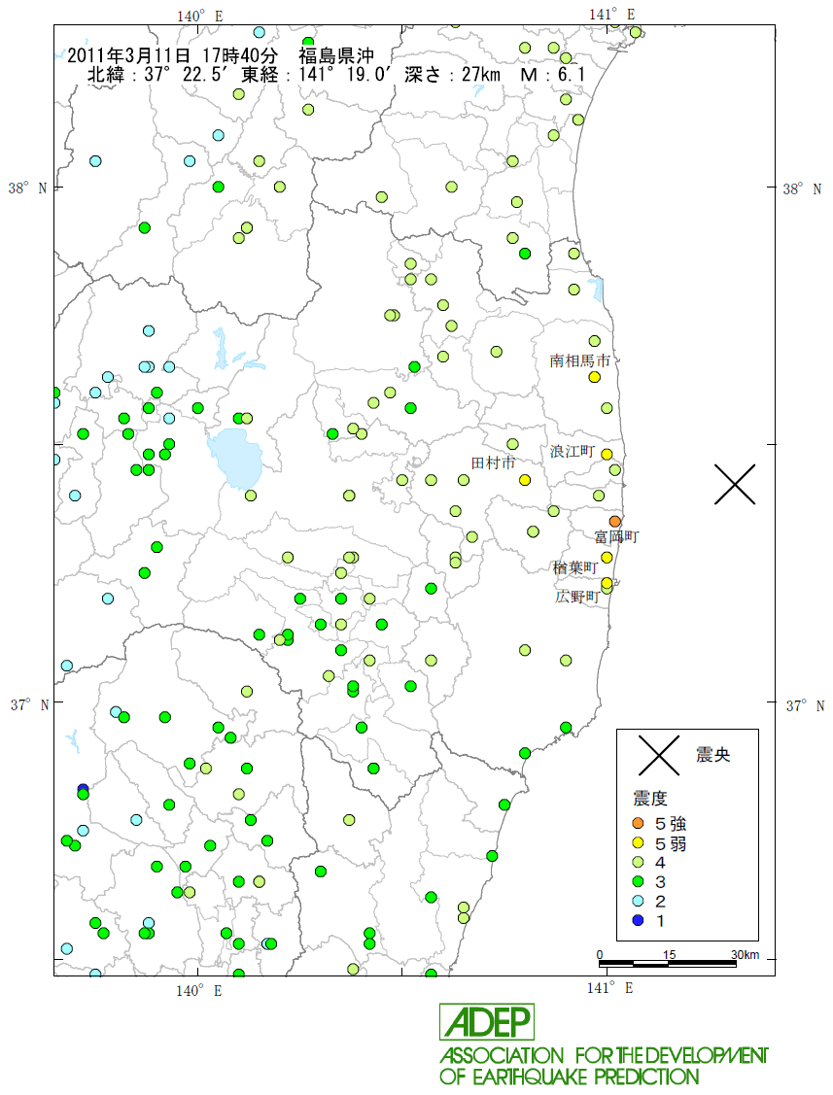Click the earthquake date title 2011年3月11日

click(128, 55)
